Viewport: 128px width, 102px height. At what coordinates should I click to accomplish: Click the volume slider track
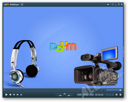point(114,90)
